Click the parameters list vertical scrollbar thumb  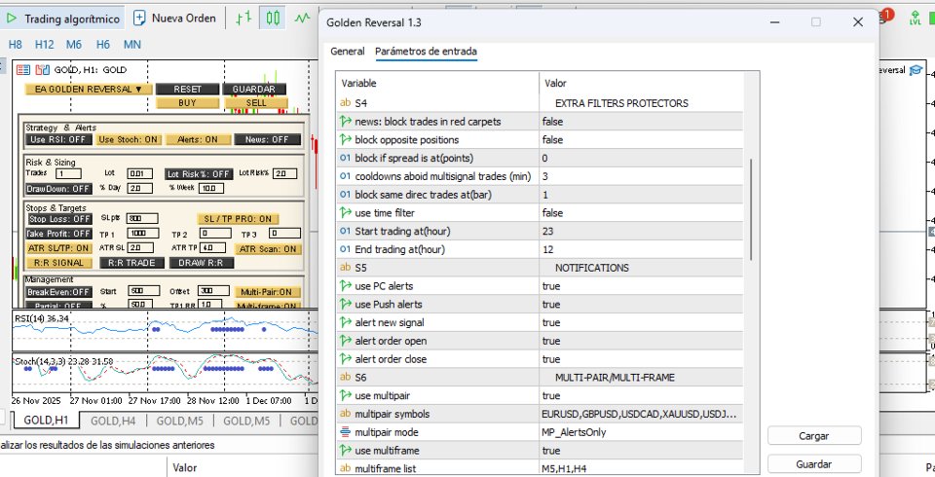751,208
